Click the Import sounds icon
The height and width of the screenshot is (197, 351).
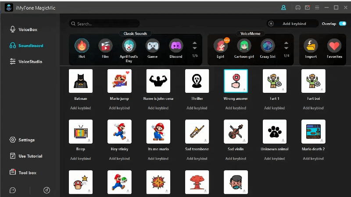311,46
